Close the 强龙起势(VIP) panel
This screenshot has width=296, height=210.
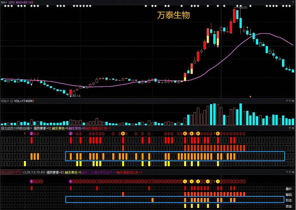click(293, 172)
